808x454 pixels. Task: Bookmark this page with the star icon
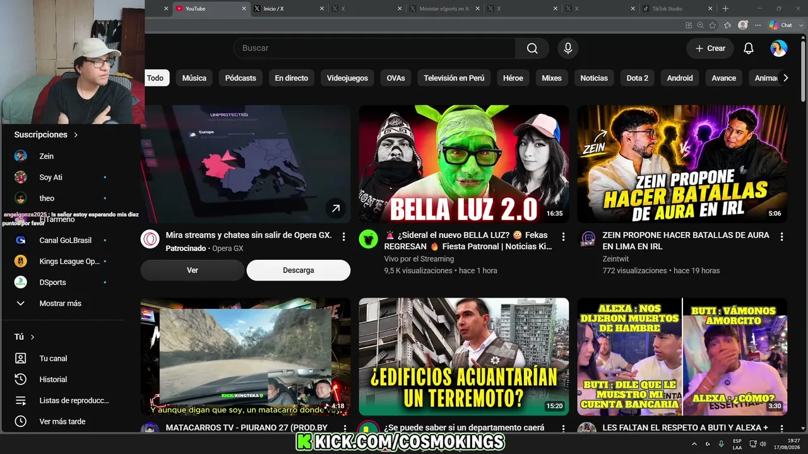(x=713, y=25)
